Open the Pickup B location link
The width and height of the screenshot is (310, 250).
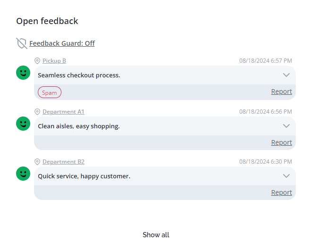click(x=54, y=61)
